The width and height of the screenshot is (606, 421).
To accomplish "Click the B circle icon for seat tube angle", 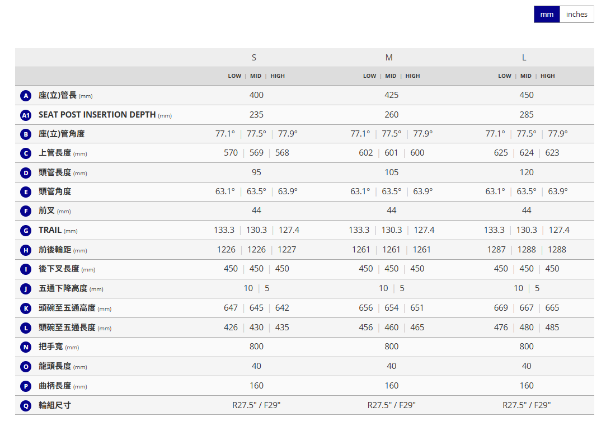I will point(25,134).
